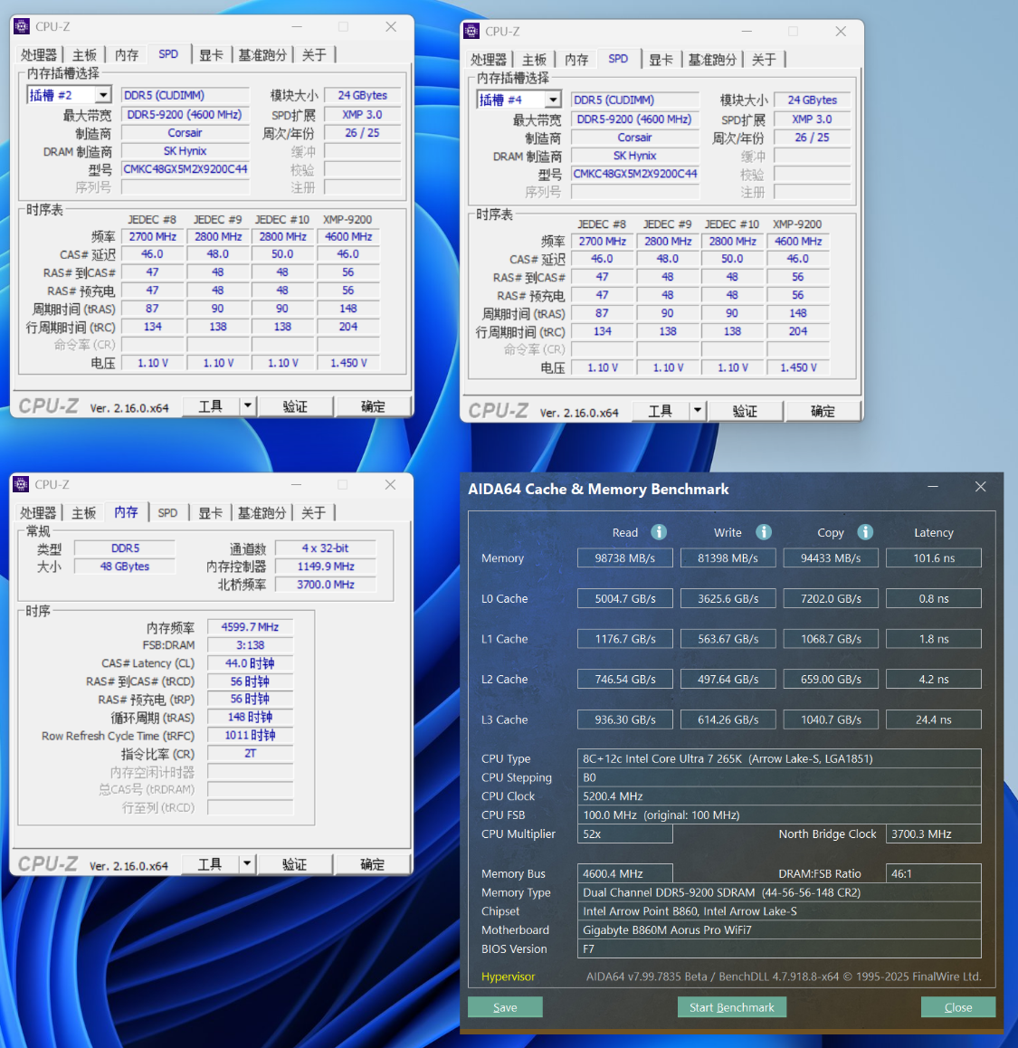Click CPU-Z app icon in slot #4 window
The height and width of the screenshot is (1048, 1018).
pos(471,31)
